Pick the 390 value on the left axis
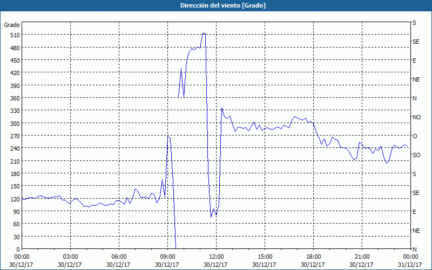 [15, 86]
